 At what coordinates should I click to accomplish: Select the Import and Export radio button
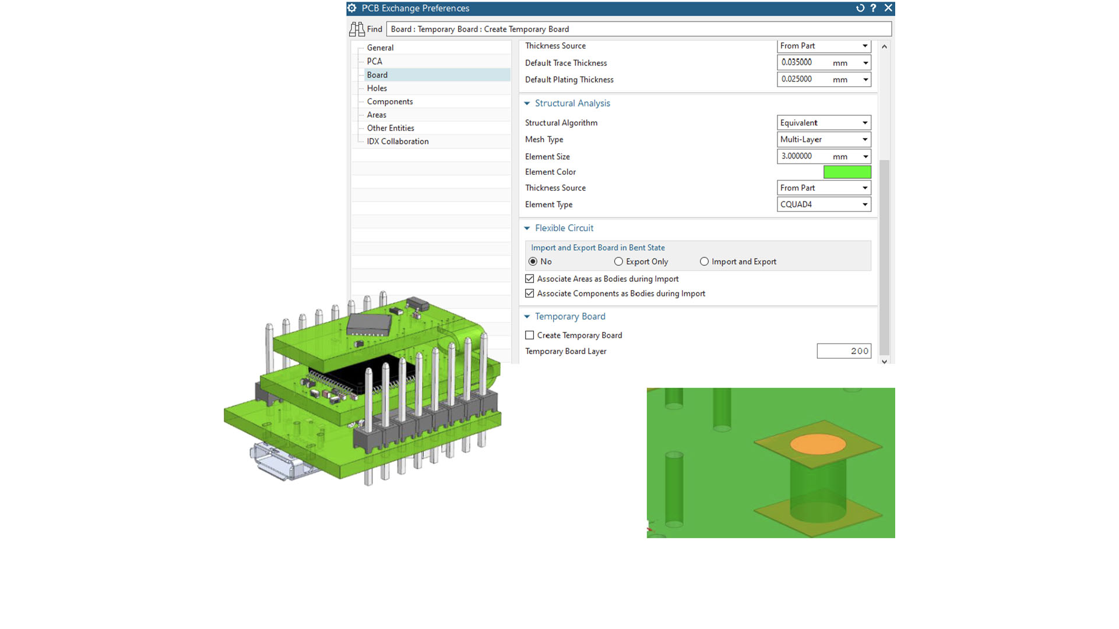tap(704, 262)
